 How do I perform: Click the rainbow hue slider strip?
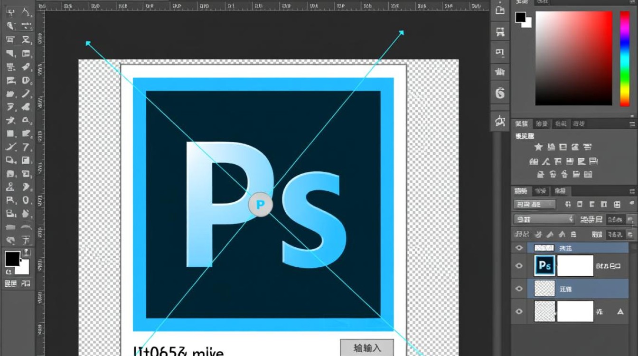click(624, 58)
